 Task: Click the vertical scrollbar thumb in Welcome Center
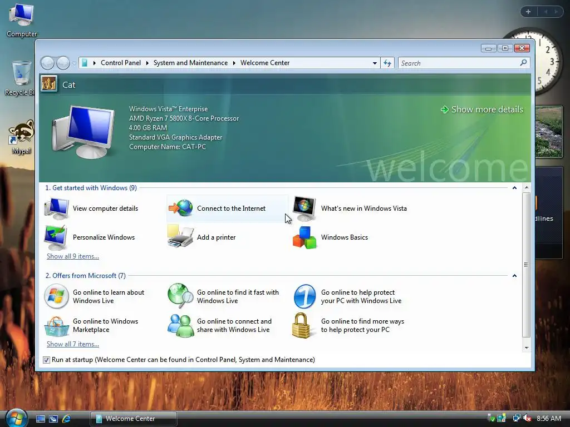click(527, 265)
